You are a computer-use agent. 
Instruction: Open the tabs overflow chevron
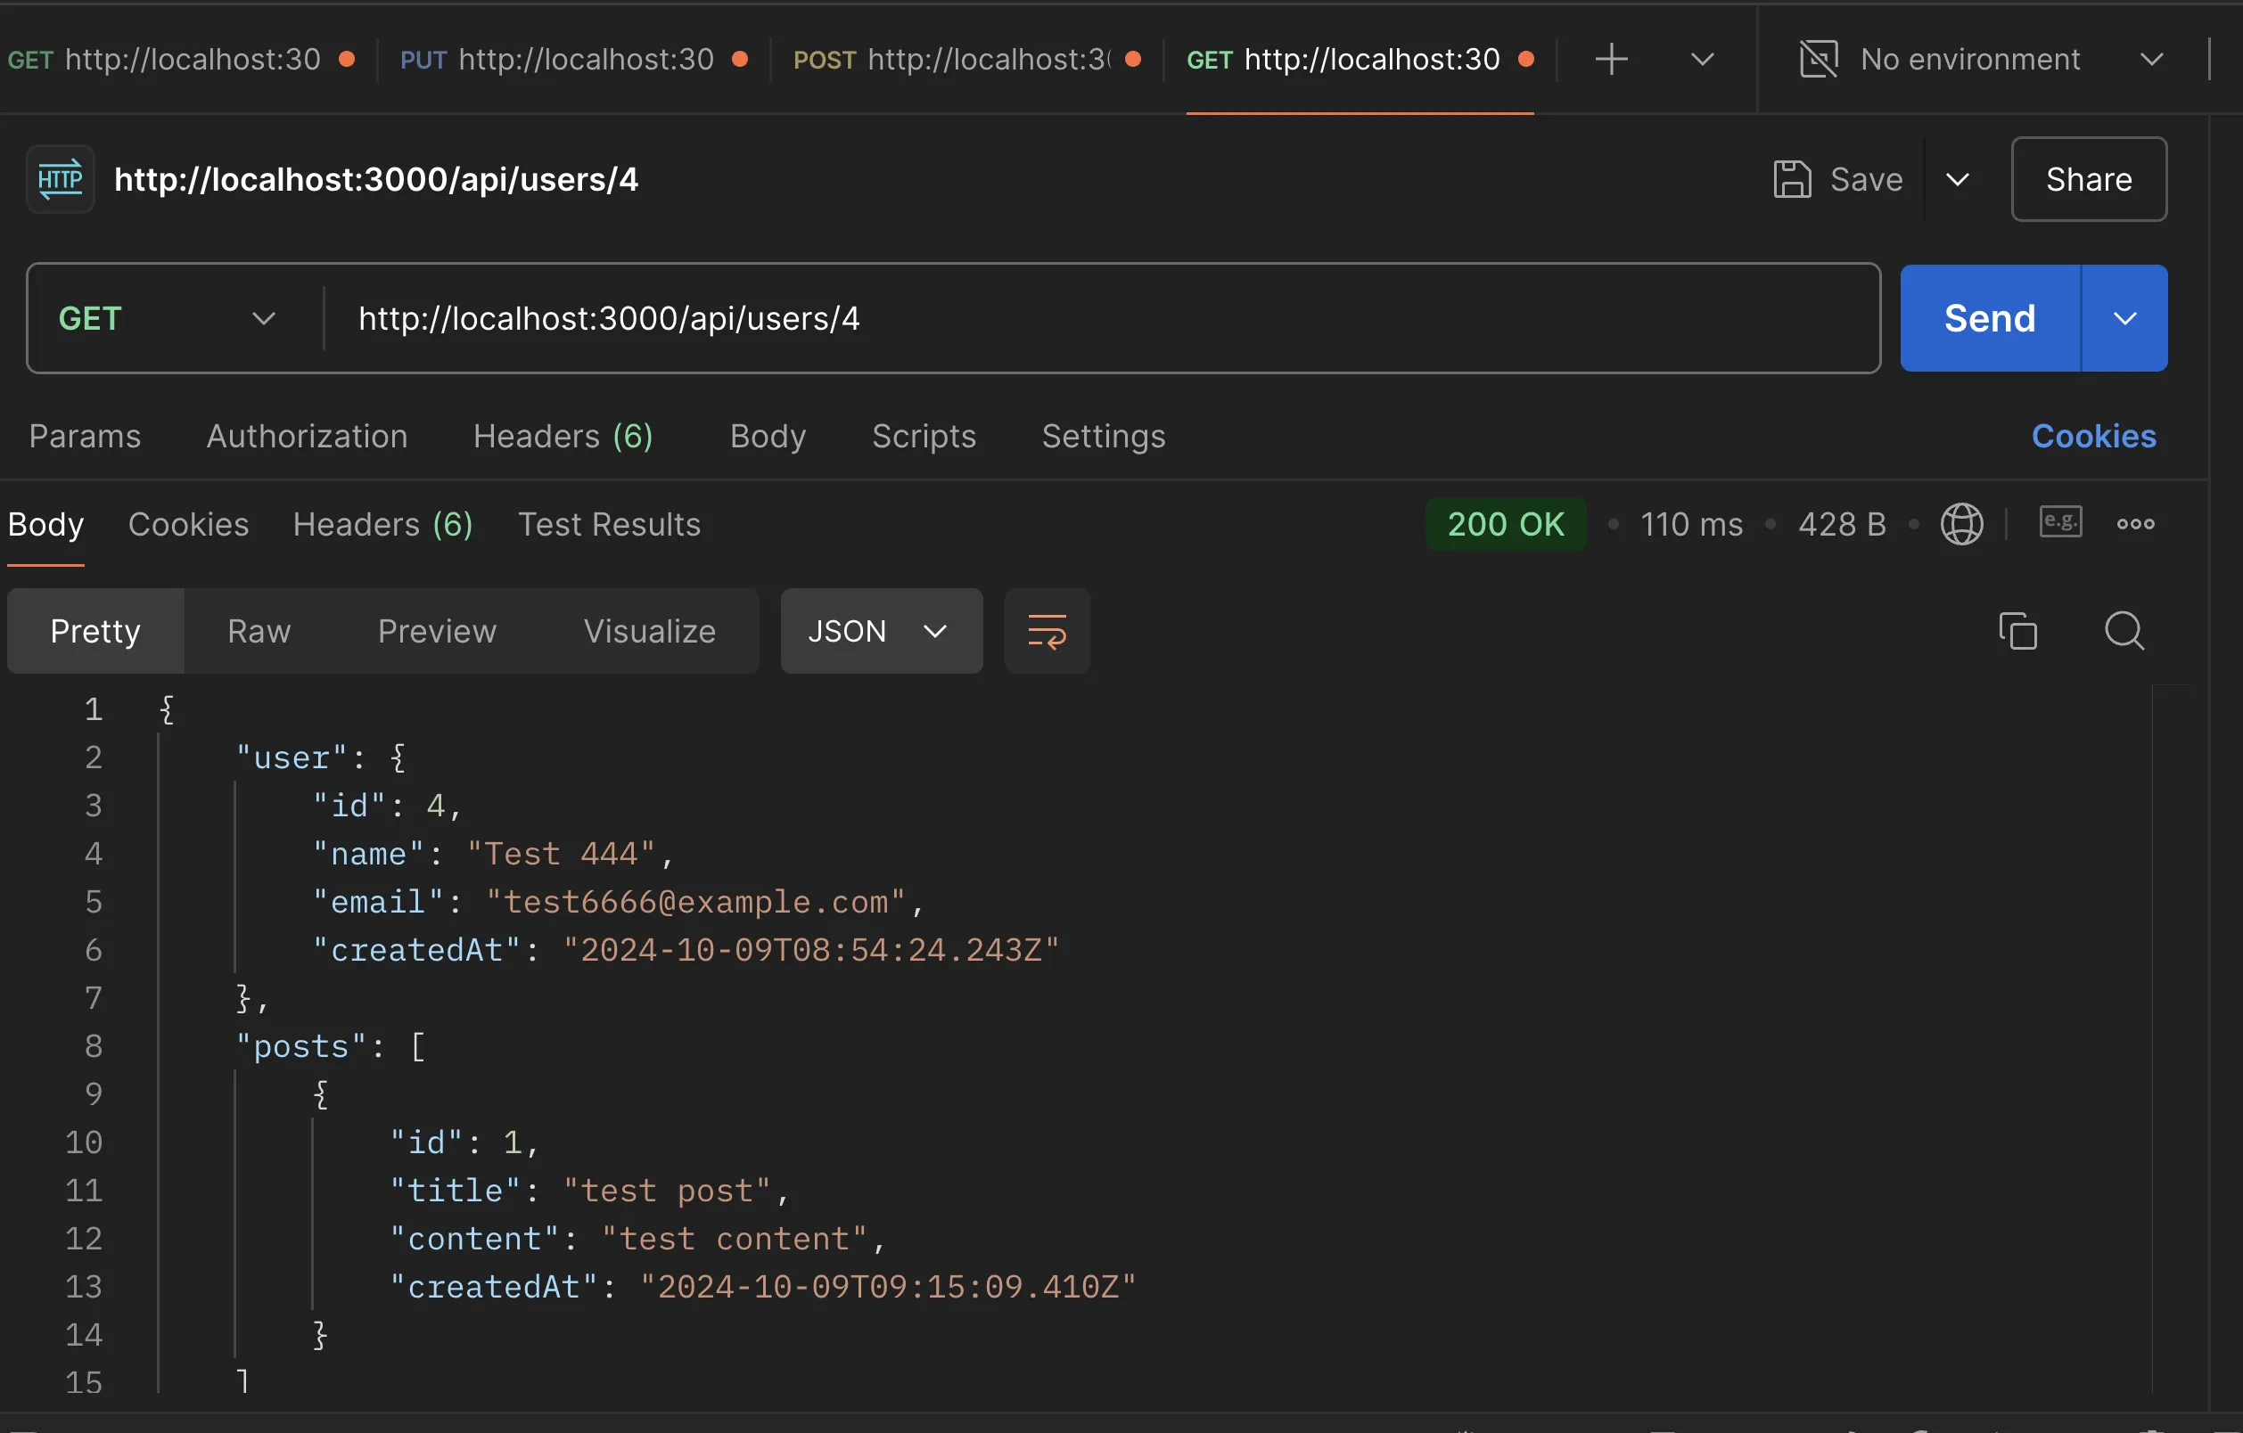coord(1703,60)
